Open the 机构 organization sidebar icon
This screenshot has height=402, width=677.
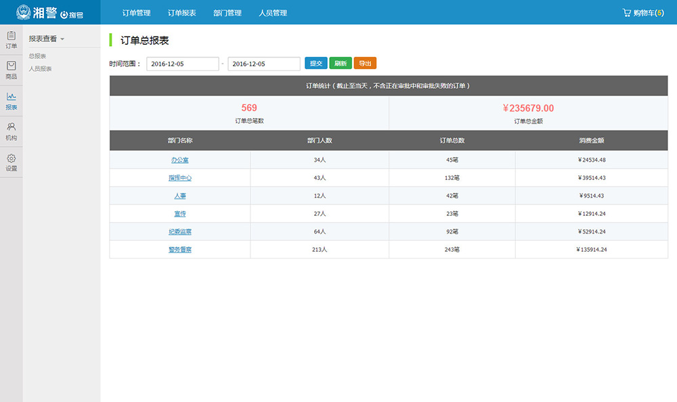pyautogui.click(x=11, y=127)
